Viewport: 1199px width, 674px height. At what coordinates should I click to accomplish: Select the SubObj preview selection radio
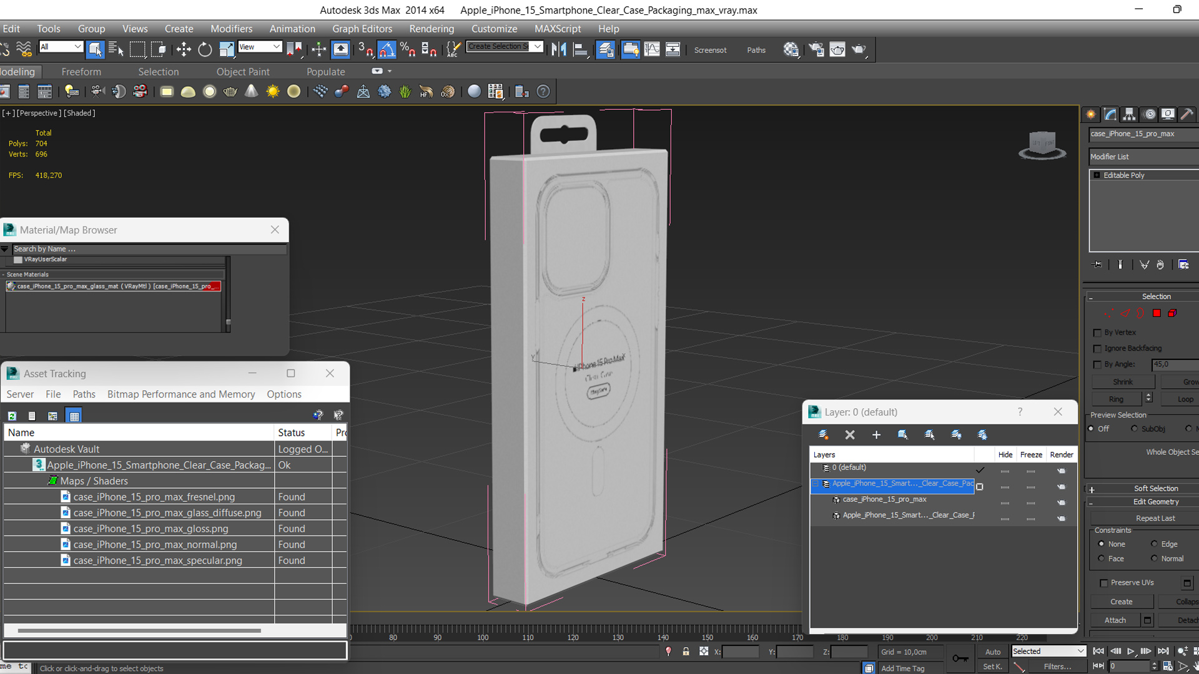pos(1134,429)
